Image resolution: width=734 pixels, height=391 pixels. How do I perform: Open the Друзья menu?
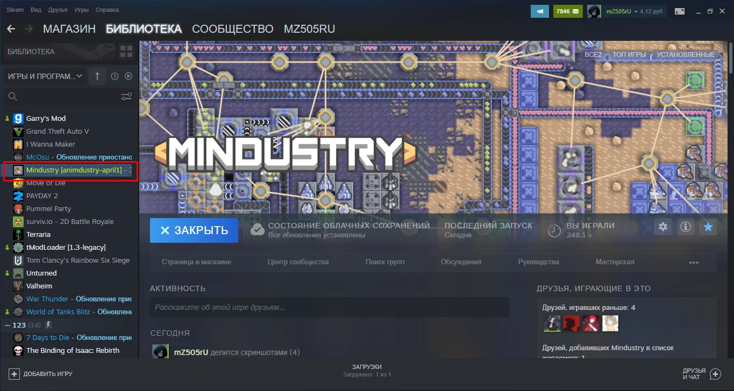coord(58,10)
